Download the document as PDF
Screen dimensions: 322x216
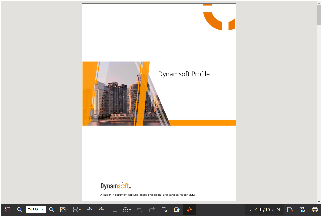pos(302,210)
